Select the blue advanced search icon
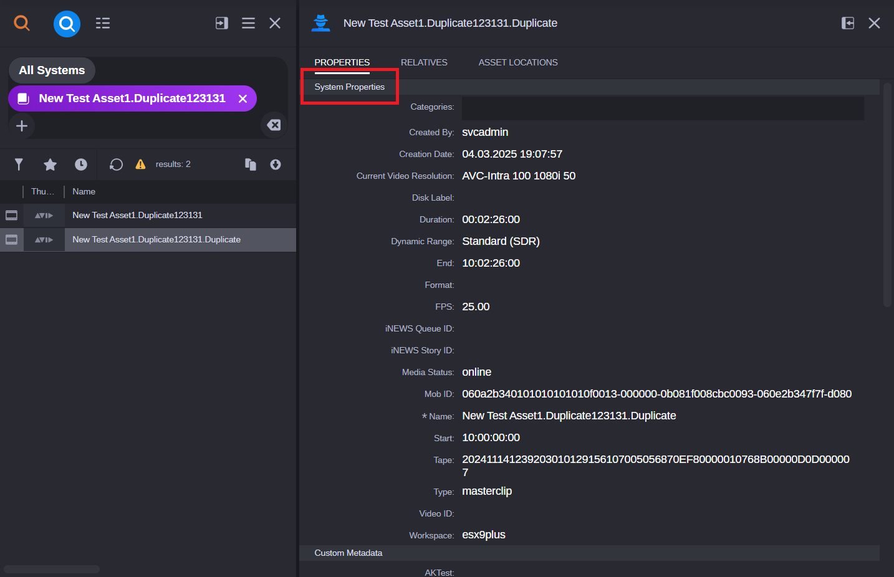This screenshot has height=577, width=894. pyautogui.click(x=67, y=23)
